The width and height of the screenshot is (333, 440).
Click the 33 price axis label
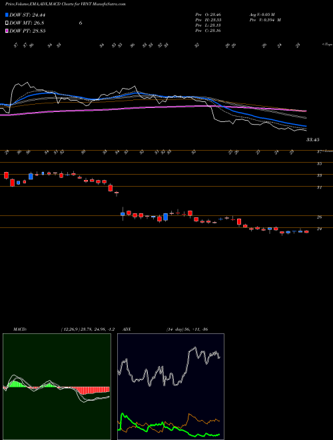pyautogui.click(x=319, y=175)
